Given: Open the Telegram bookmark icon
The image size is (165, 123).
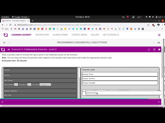Looking at the screenshot, I should [x=81, y=29].
